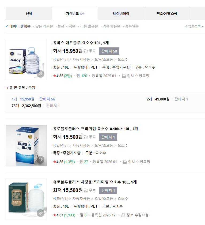205x225 pixels.
Task: Open 판매처 1 for 유로블루플러스 프리미엄 요소수
Action: pyautogui.click(x=108, y=137)
